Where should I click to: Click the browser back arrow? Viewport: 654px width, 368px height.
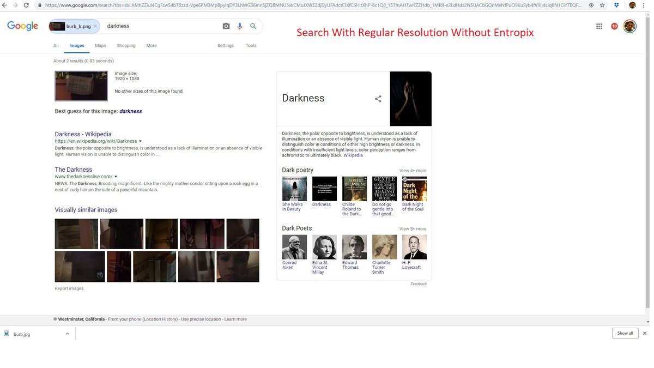point(5,5)
